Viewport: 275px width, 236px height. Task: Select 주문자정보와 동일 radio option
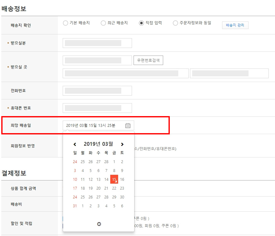[x=175, y=23]
